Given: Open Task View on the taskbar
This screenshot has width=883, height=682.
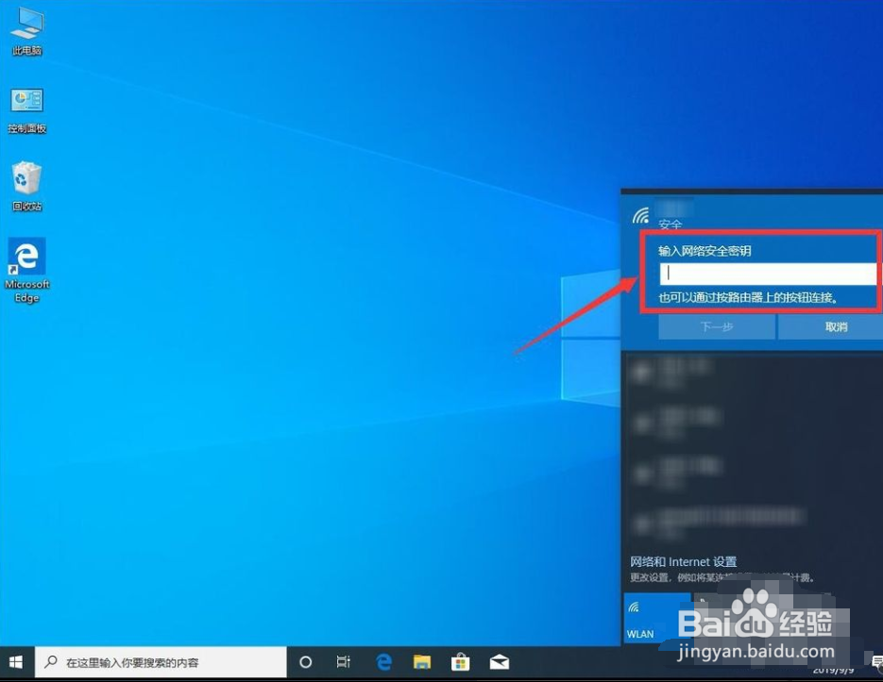Looking at the screenshot, I should point(343,661).
